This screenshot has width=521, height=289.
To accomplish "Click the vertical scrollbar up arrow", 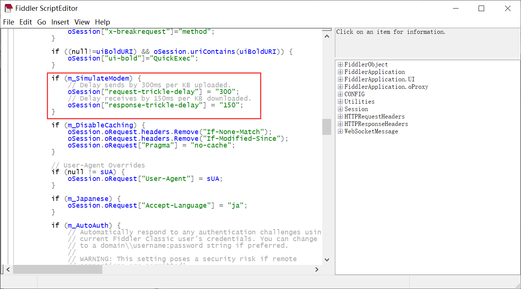I will (327, 36).
